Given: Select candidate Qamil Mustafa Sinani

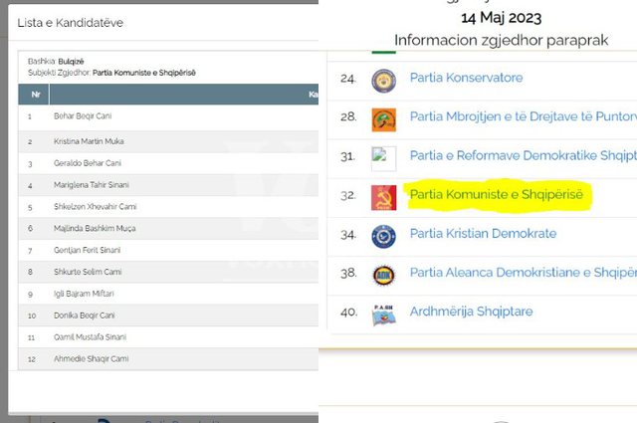Looking at the screenshot, I should 90,337.
